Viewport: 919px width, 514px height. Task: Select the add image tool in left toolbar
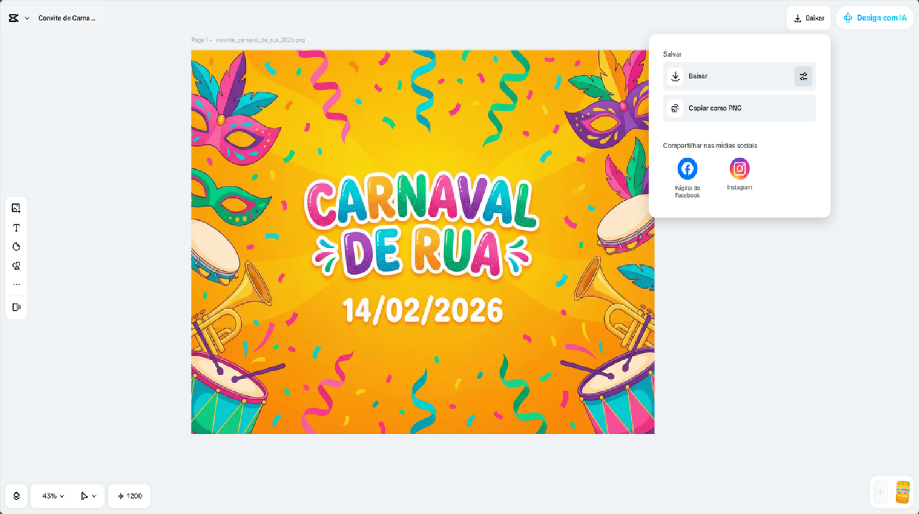point(16,208)
